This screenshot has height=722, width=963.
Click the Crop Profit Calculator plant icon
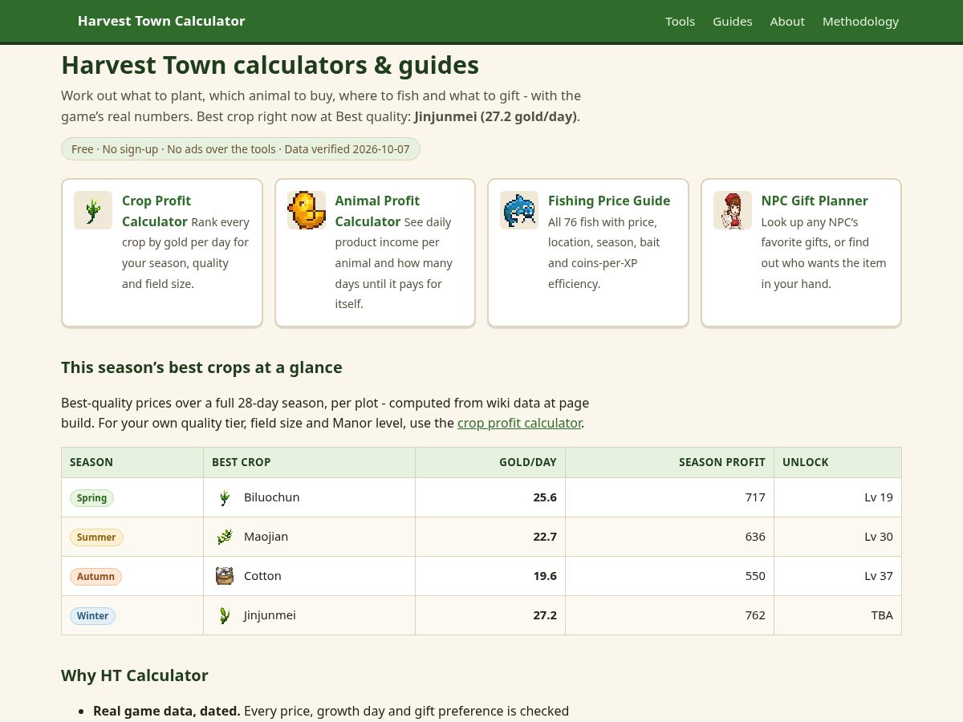[x=93, y=210]
